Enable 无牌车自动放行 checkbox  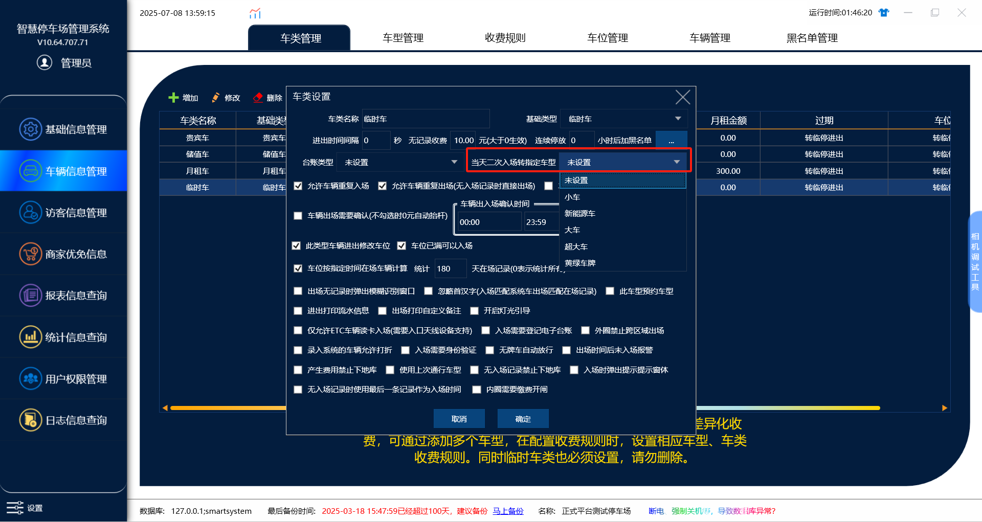(490, 350)
